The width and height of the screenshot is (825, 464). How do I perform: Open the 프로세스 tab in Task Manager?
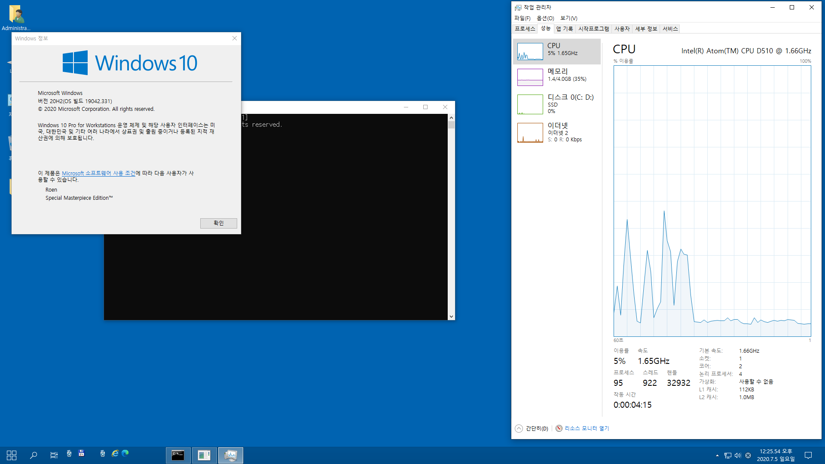525,29
